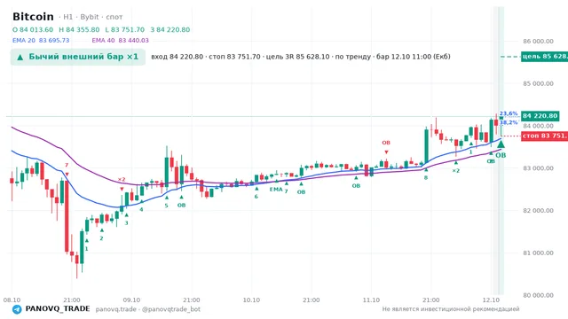The image size is (568, 319).
Task: Click the entry text "вход 84 220.80"
Action: (x=177, y=57)
